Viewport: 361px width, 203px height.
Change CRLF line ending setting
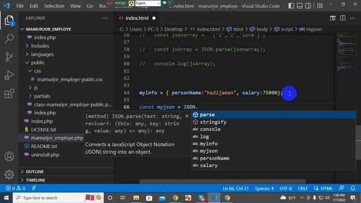[302, 188]
